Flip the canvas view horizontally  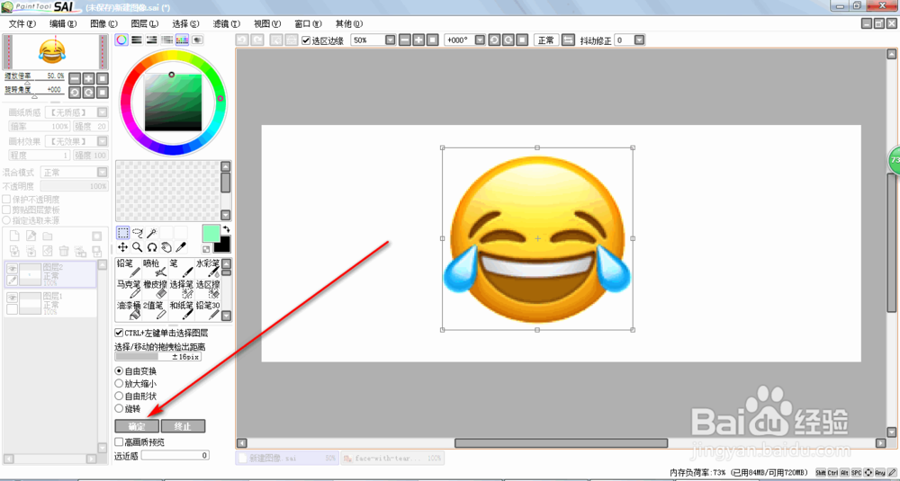[x=567, y=40]
